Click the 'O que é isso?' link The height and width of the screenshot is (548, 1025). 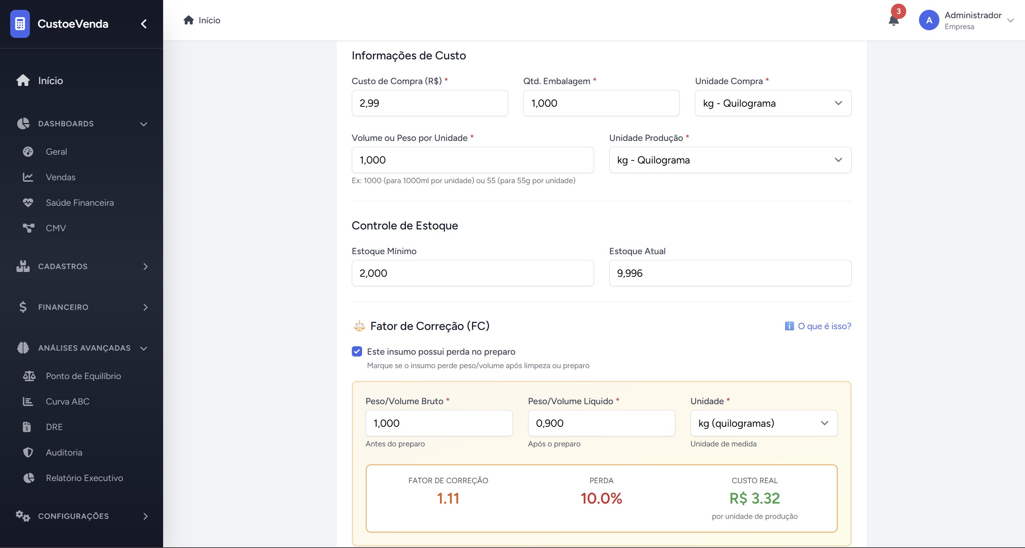(x=824, y=326)
